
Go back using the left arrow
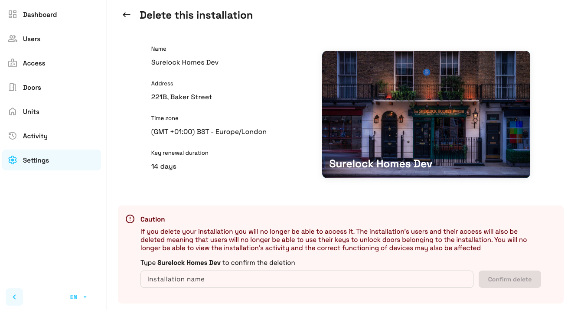click(x=127, y=15)
